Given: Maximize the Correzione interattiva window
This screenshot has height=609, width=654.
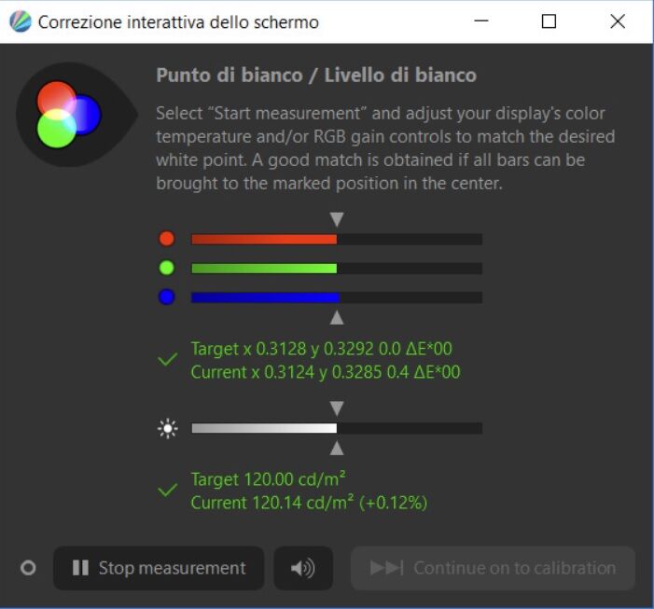Looking at the screenshot, I should [x=549, y=21].
